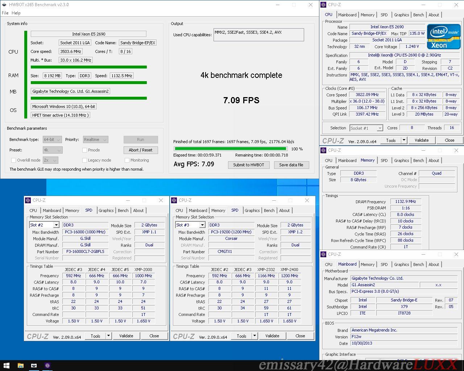Enable the Legacy mode checkbox
This screenshot has height=371, width=464.
84,160
